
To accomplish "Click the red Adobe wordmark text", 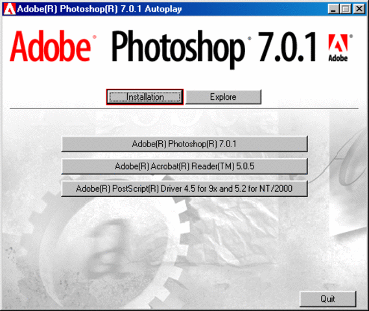I will 50,46.
